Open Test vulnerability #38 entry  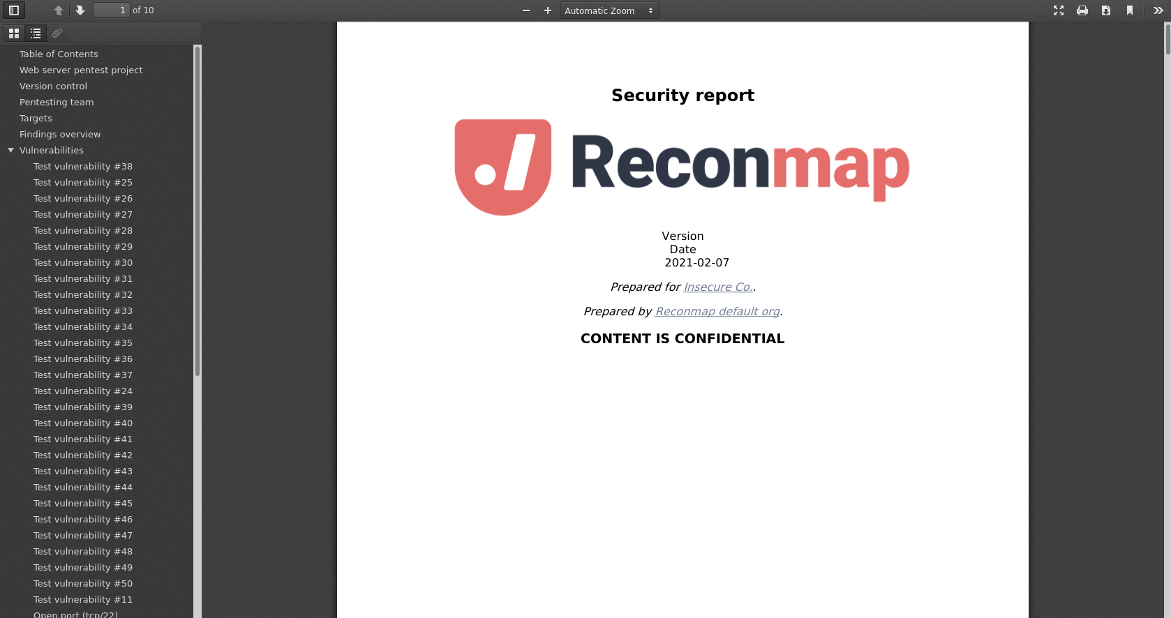83,166
